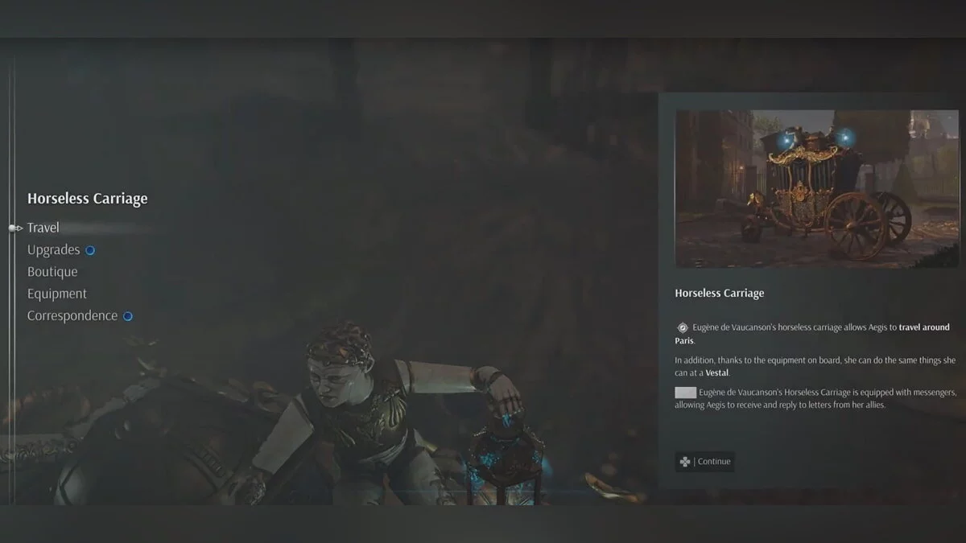Click the D-pad icon next to Continue
This screenshot has height=543, width=966.
click(684, 462)
